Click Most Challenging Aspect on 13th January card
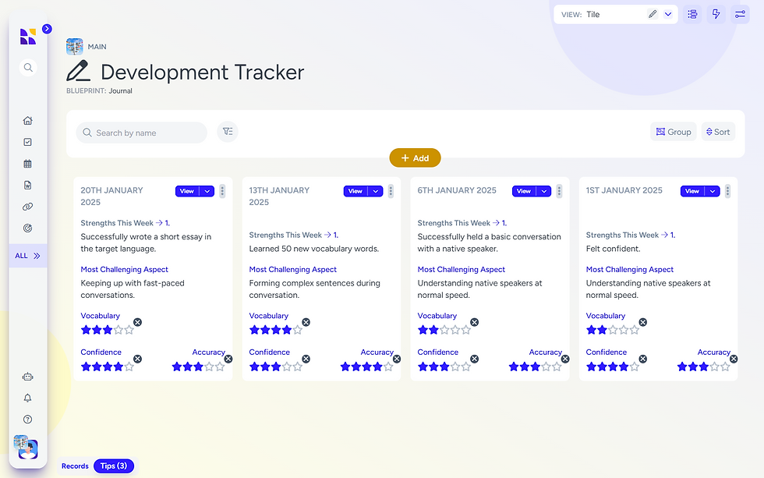 [x=293, y=269]
